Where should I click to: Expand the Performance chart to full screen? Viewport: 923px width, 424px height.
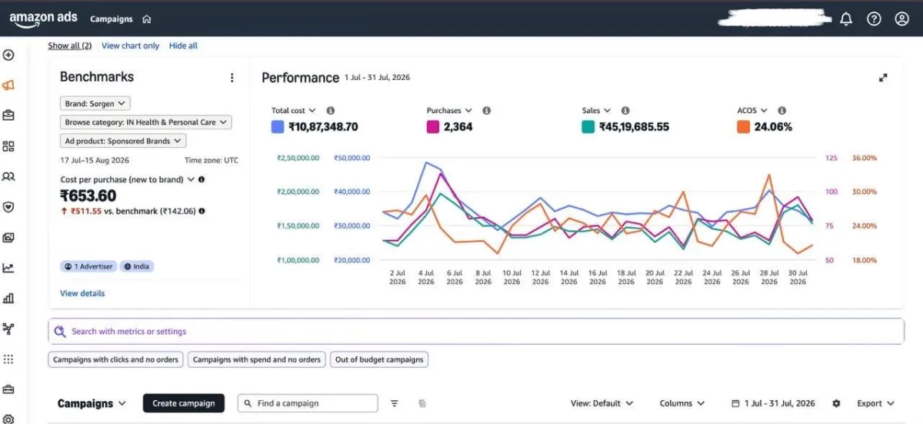click(x=883, y=78)
